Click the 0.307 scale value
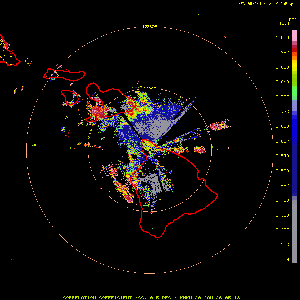The height and width of the screenshot is (300, 300). (x=282, y=230)
